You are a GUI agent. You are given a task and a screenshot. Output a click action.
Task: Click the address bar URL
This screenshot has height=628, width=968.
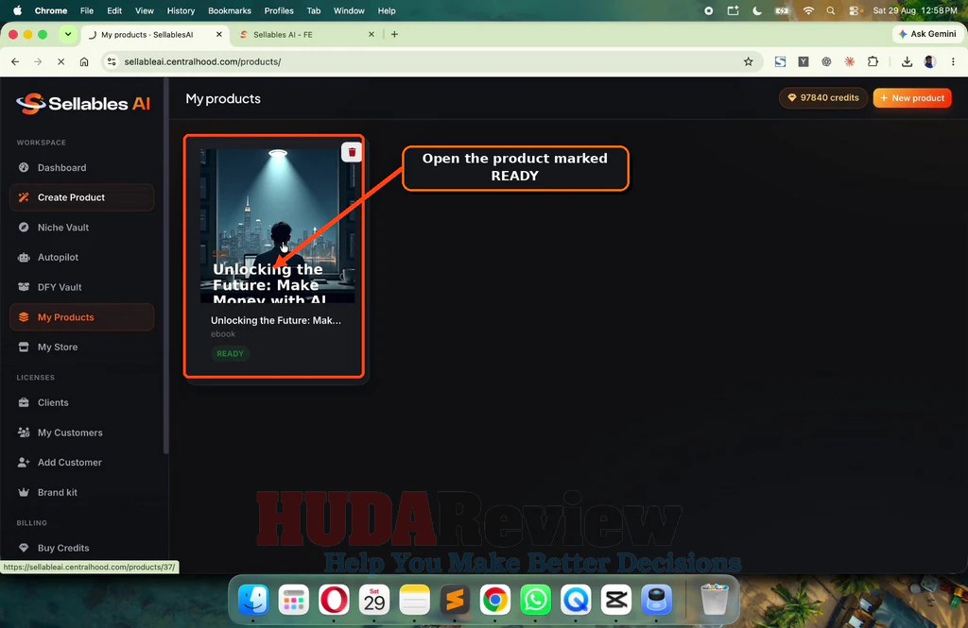(202, 61)
